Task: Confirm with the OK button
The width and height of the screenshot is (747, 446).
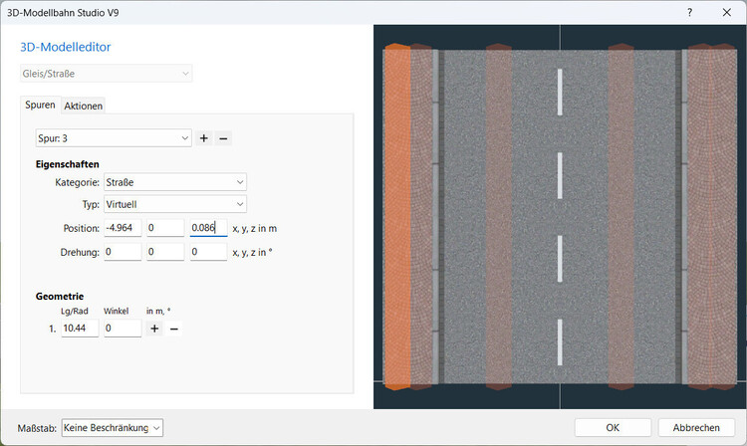Action: coord(613,427)
